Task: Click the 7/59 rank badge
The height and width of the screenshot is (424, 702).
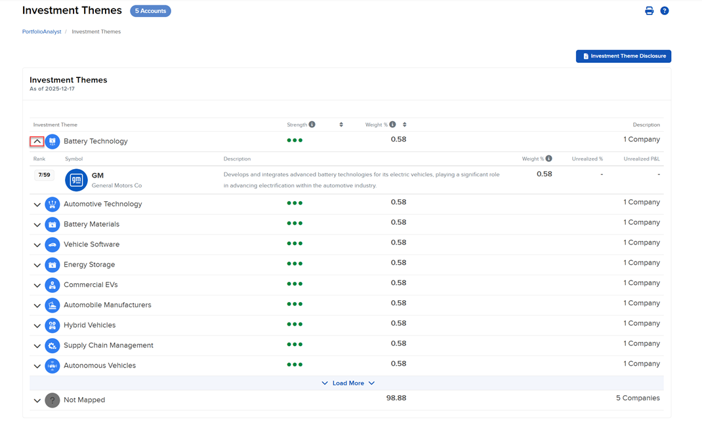Action: pyautogui.click(x=44, y=175)
